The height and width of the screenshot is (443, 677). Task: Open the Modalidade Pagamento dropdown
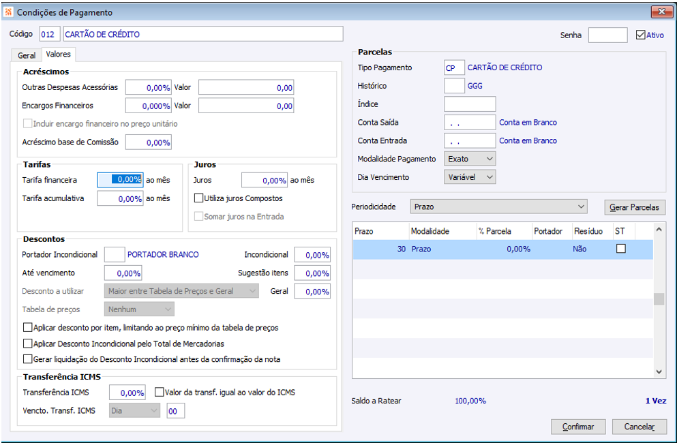(x=470, y=159)
